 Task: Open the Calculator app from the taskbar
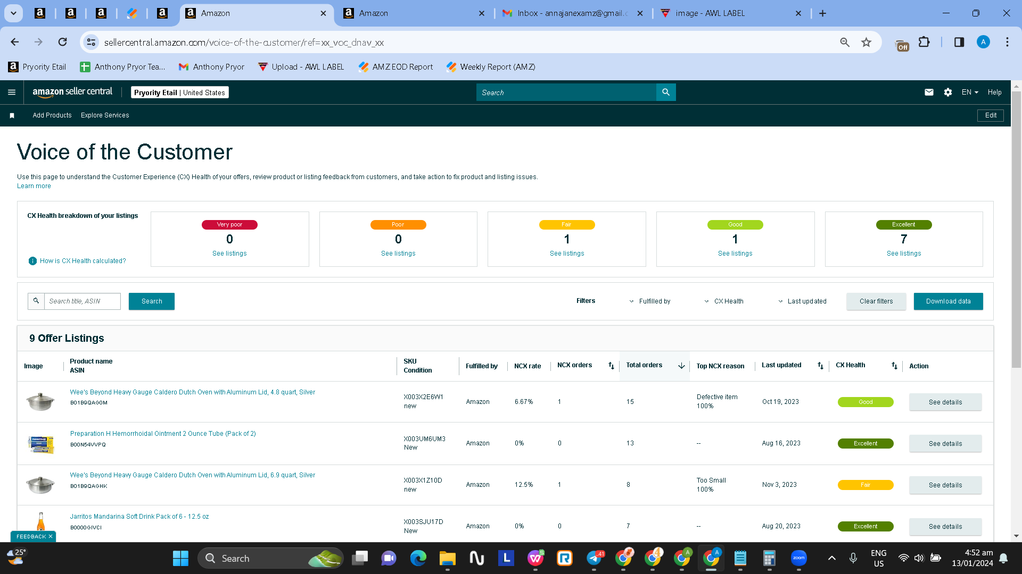[769, 558]
